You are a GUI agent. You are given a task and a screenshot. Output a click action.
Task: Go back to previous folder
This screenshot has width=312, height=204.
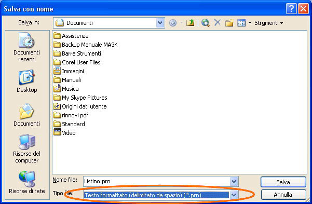[173, 23]
